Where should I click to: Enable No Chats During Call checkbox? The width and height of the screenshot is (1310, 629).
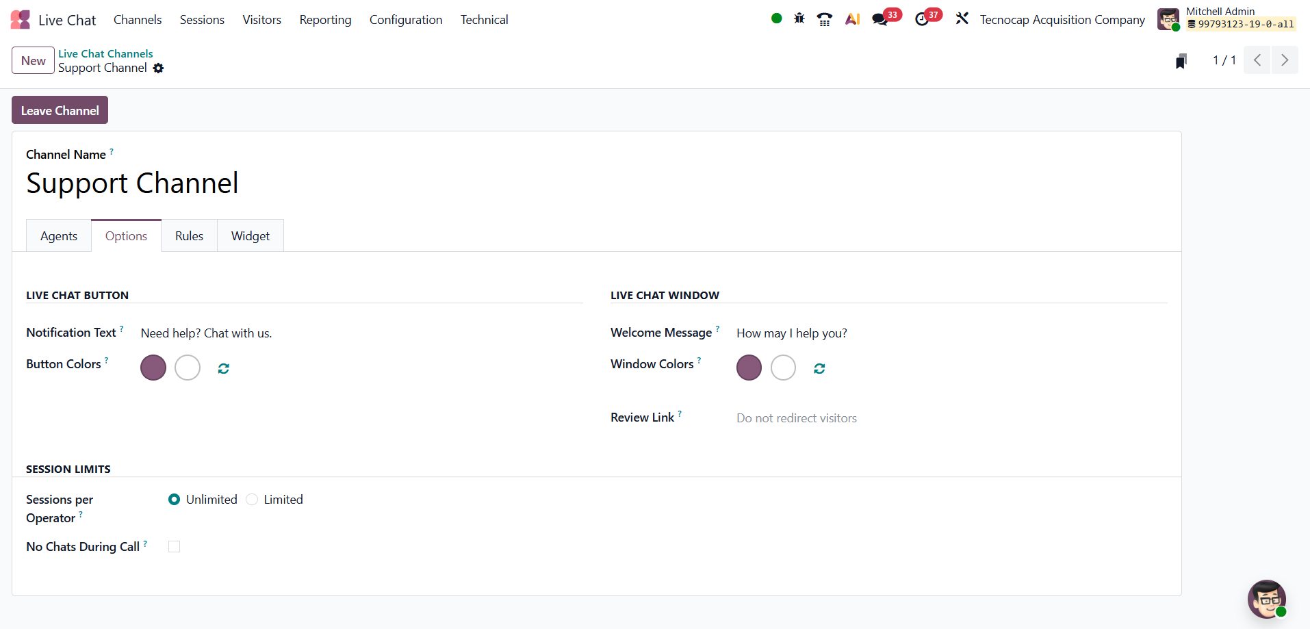point(175,547)
